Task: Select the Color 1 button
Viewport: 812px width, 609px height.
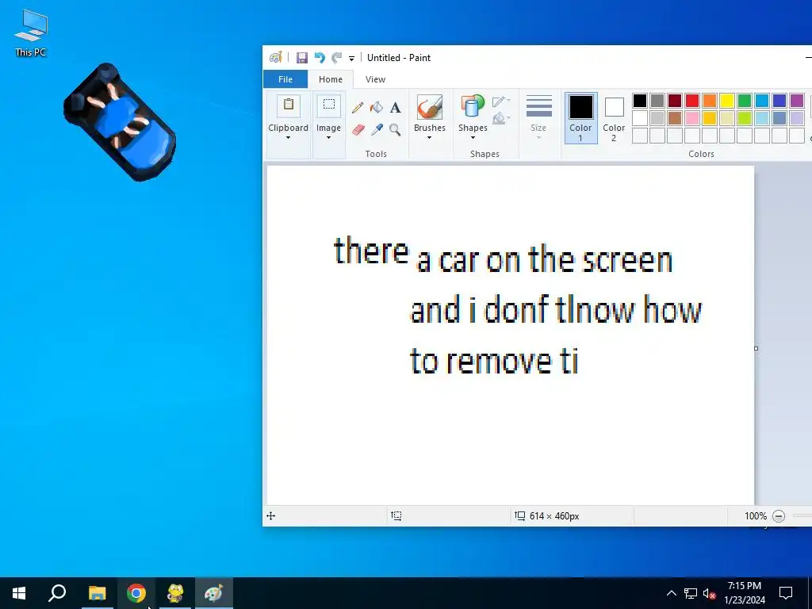Action: (x=580, y=118)
